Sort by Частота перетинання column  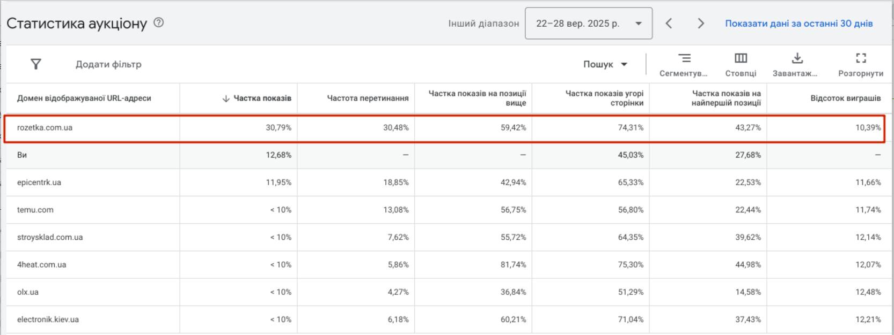coord(368,98)
